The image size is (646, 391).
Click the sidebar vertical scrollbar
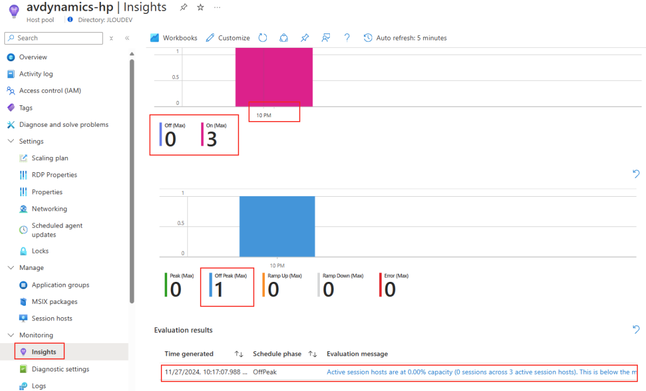132,181
